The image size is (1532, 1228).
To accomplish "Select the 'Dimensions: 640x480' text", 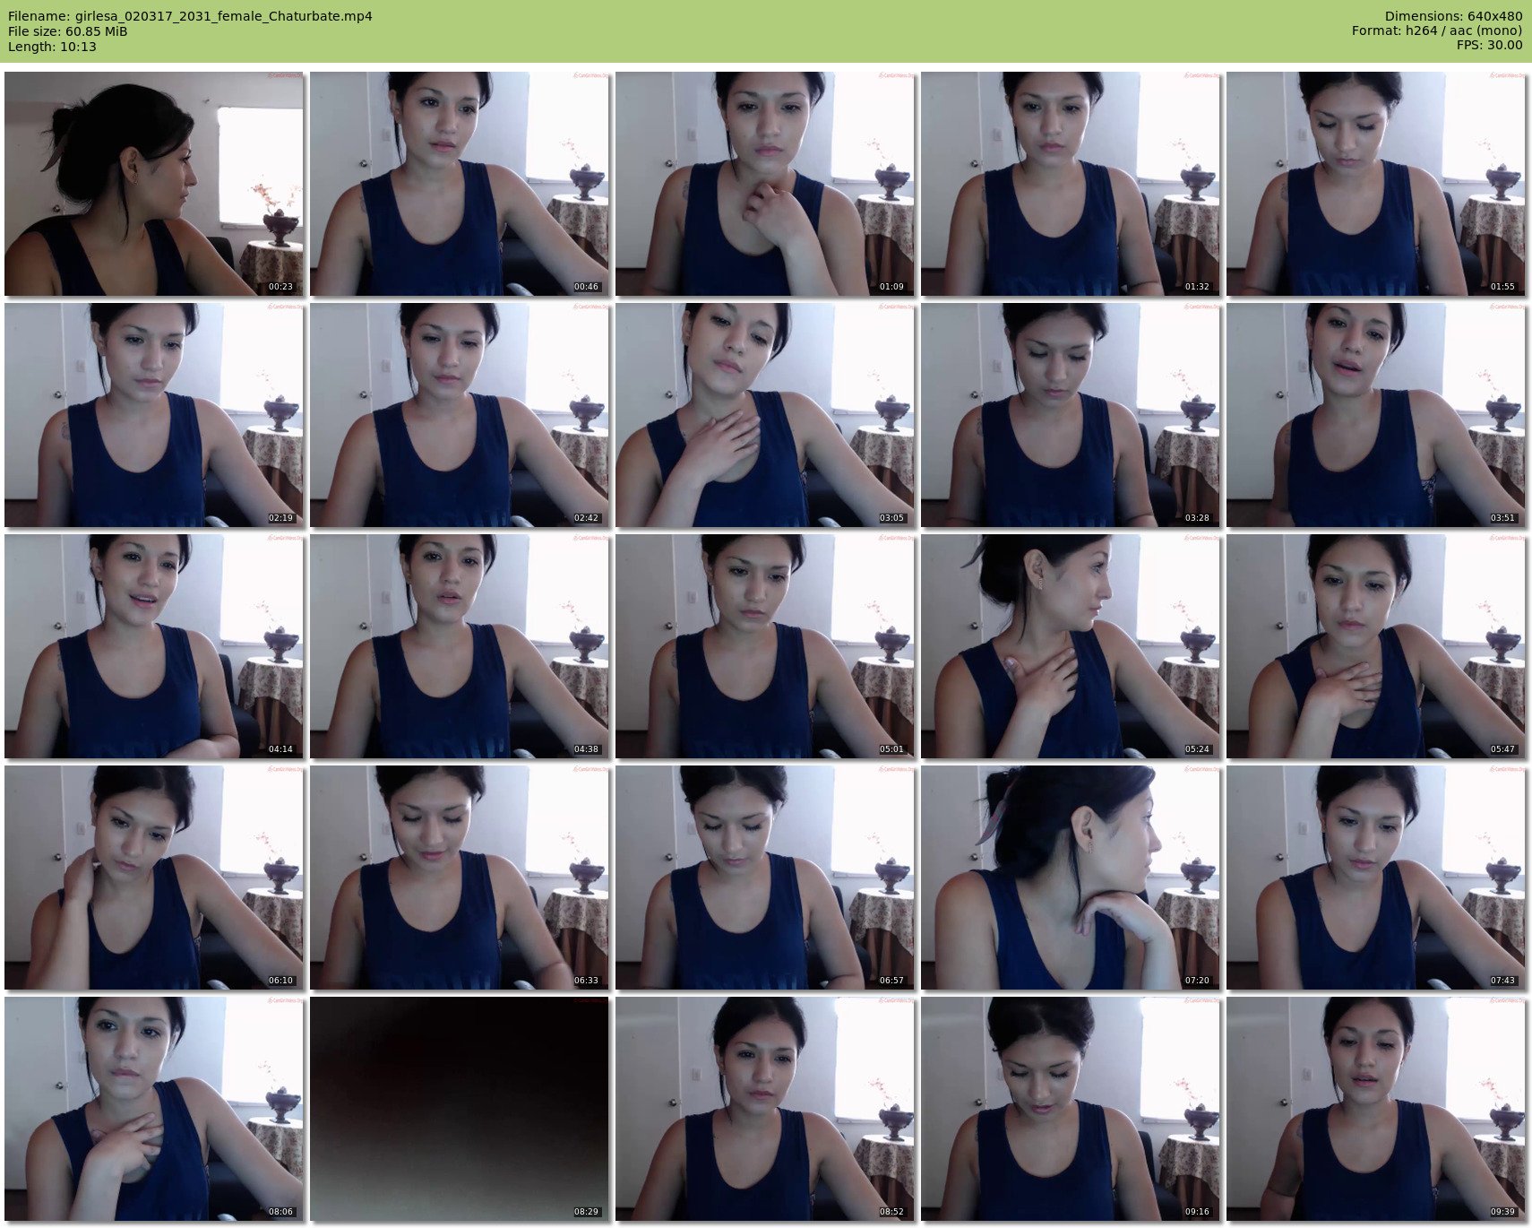I will tap(1453, 16).
